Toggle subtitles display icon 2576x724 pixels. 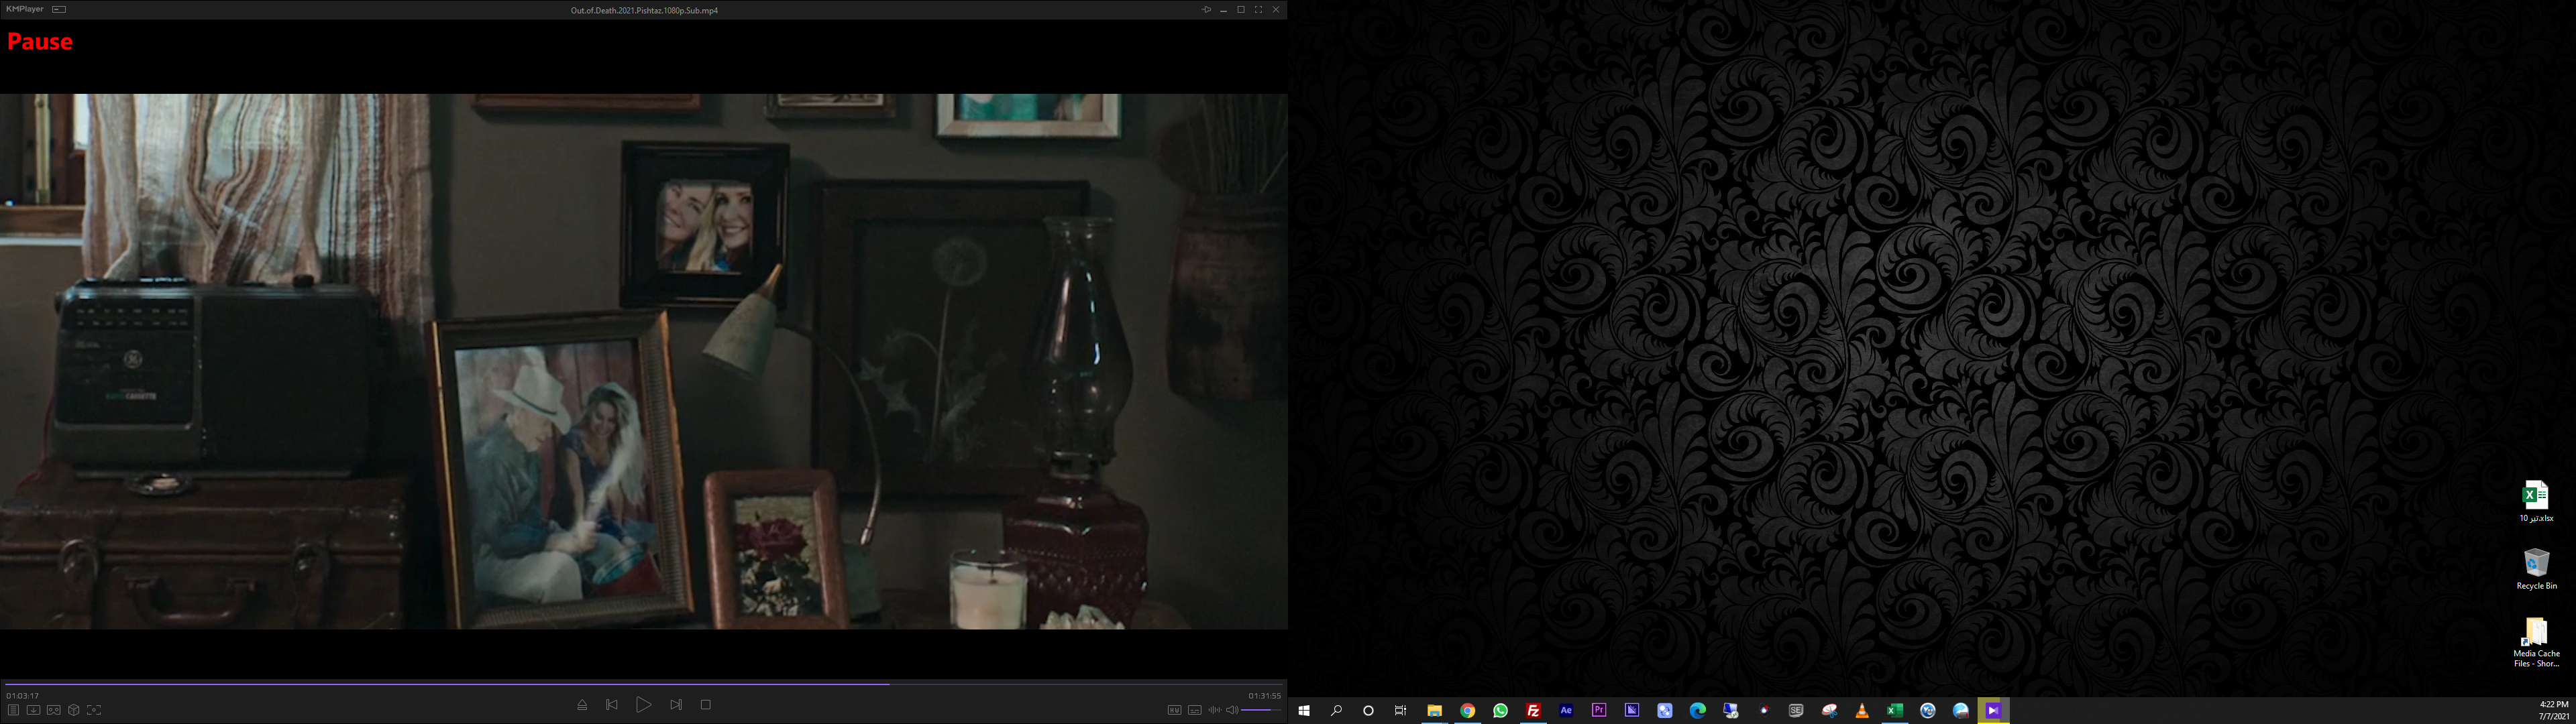tap(1194, 710)
